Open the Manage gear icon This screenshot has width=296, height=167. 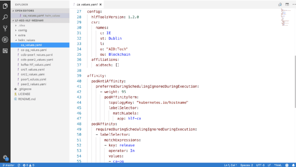click(x=5, y=157)
